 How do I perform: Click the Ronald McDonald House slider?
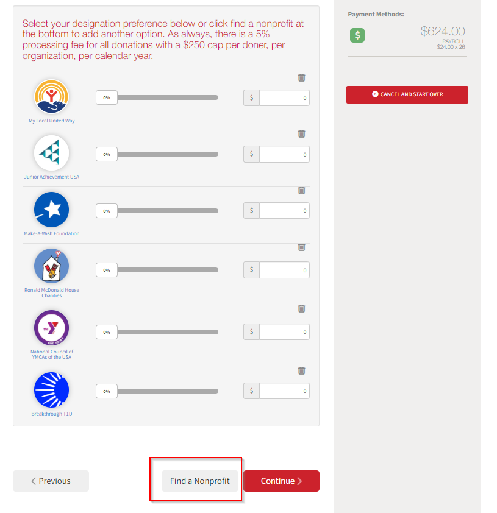tap(167, 270)
